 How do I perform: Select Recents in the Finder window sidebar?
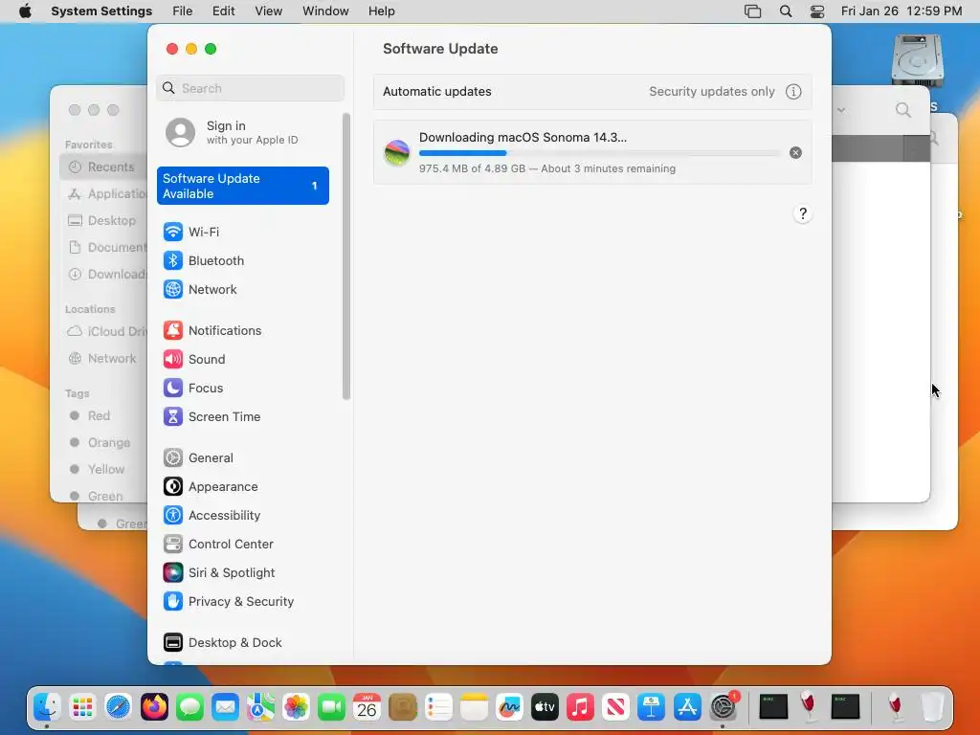(x=103, y=167)
